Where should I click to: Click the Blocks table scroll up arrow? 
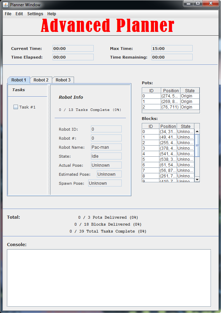coord(197,132)
